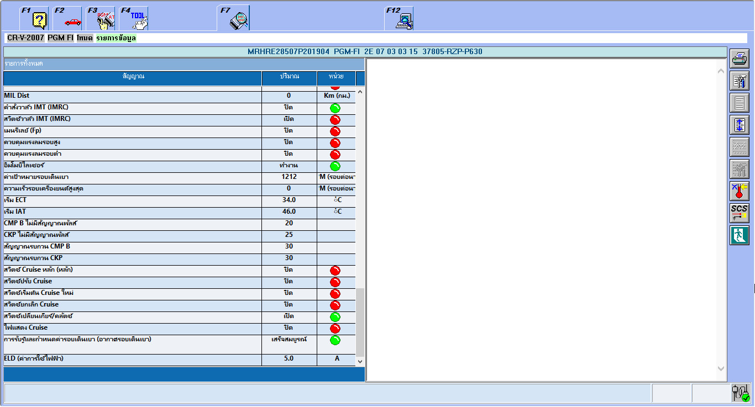Click the CR-V-2007 breadcrumb
This screenshot has width=755, height=407.
pyautogui.click(x=25, y=38)
